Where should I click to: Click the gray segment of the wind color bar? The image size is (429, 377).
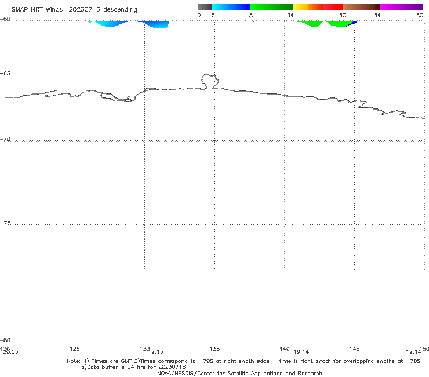point(205,7)
